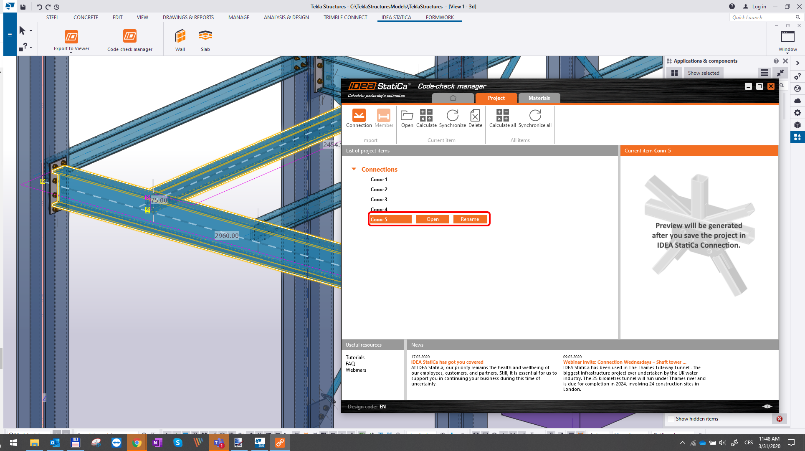The image size is (805, 451).
Task: Switch to the Materials tab
Action: click(x=539, y=98)
